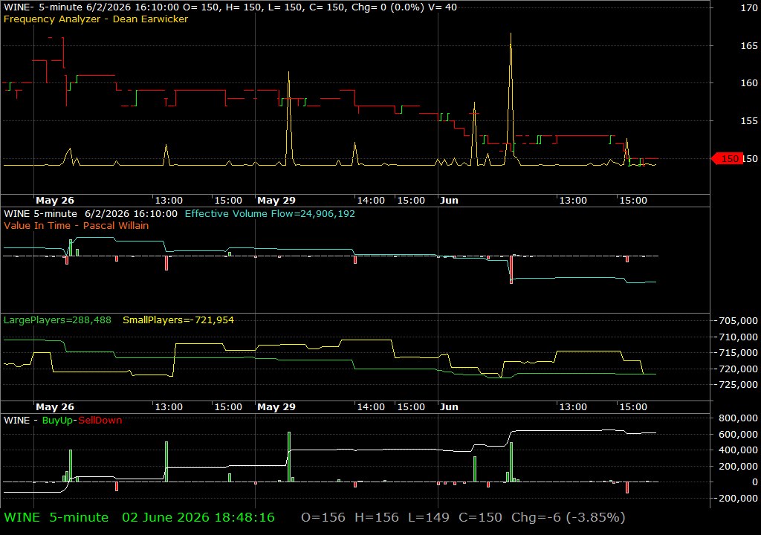Select the green BuyUp legend label
Screen dimensions: 761x535
click(x=57, y=421)
